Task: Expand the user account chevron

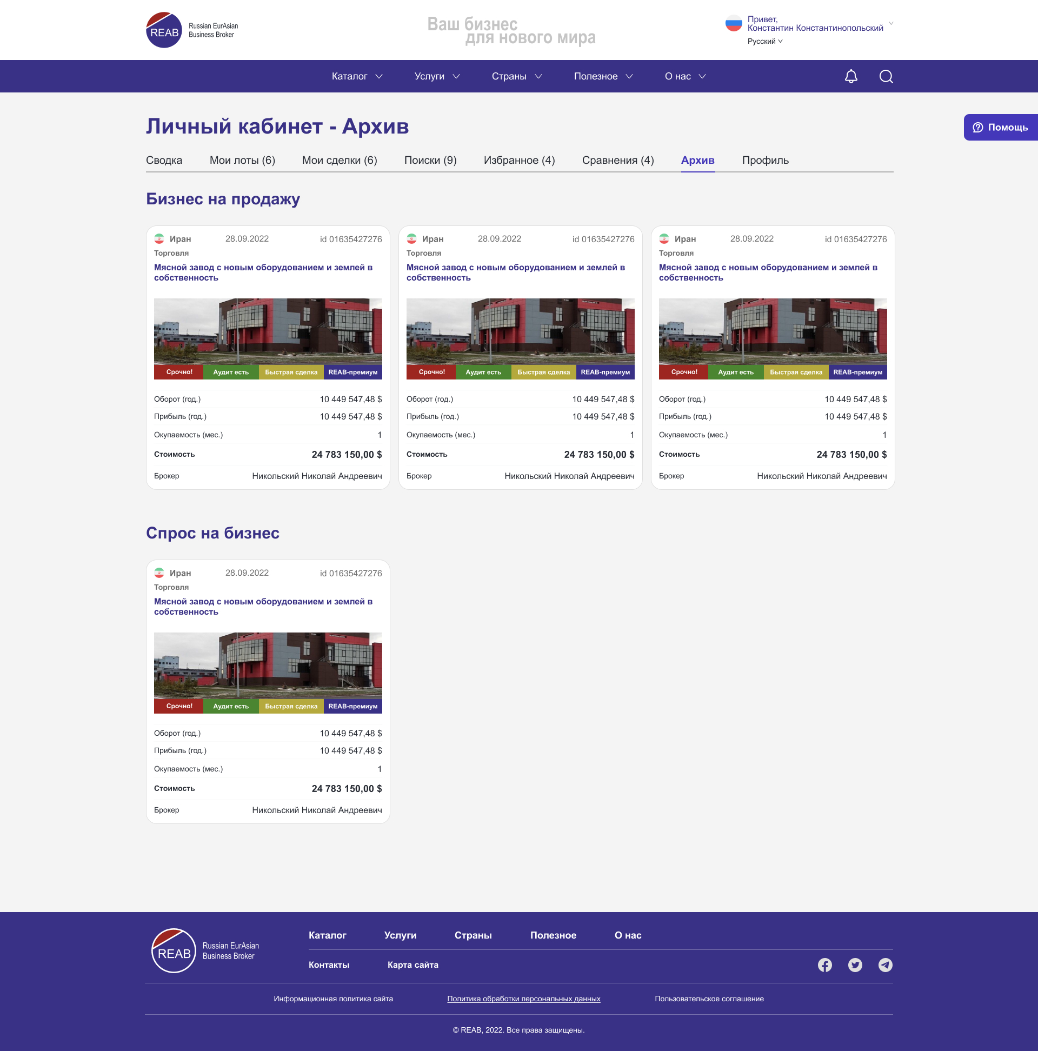Action: click(890, 23)
